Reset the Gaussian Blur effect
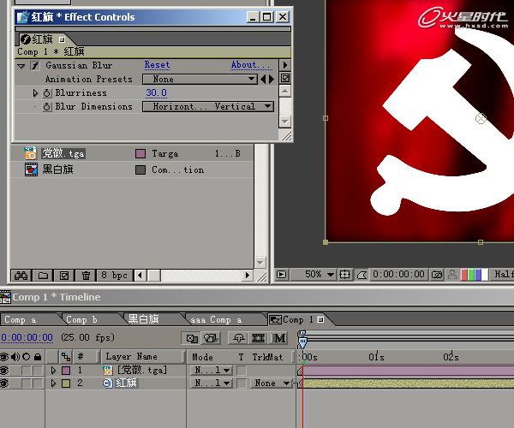The image size is (514, 428). click(x=157, y=65)
